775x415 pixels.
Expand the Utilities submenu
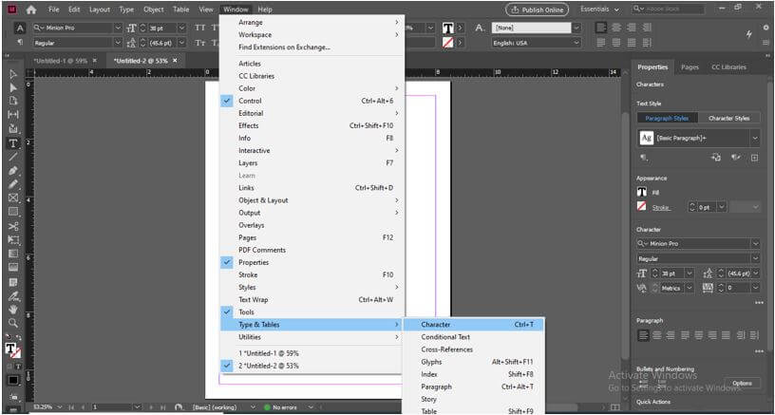point(312,337)
